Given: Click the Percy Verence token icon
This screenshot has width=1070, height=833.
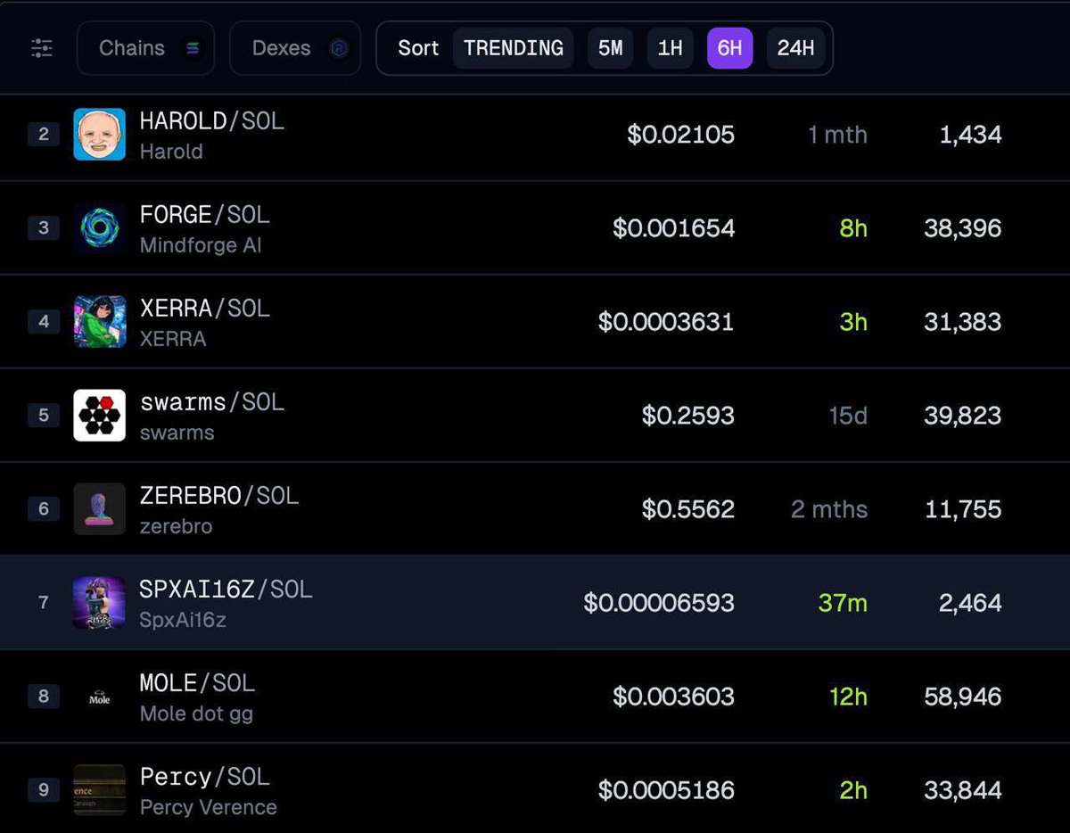Looking at the screenshot, I should 99,790.
